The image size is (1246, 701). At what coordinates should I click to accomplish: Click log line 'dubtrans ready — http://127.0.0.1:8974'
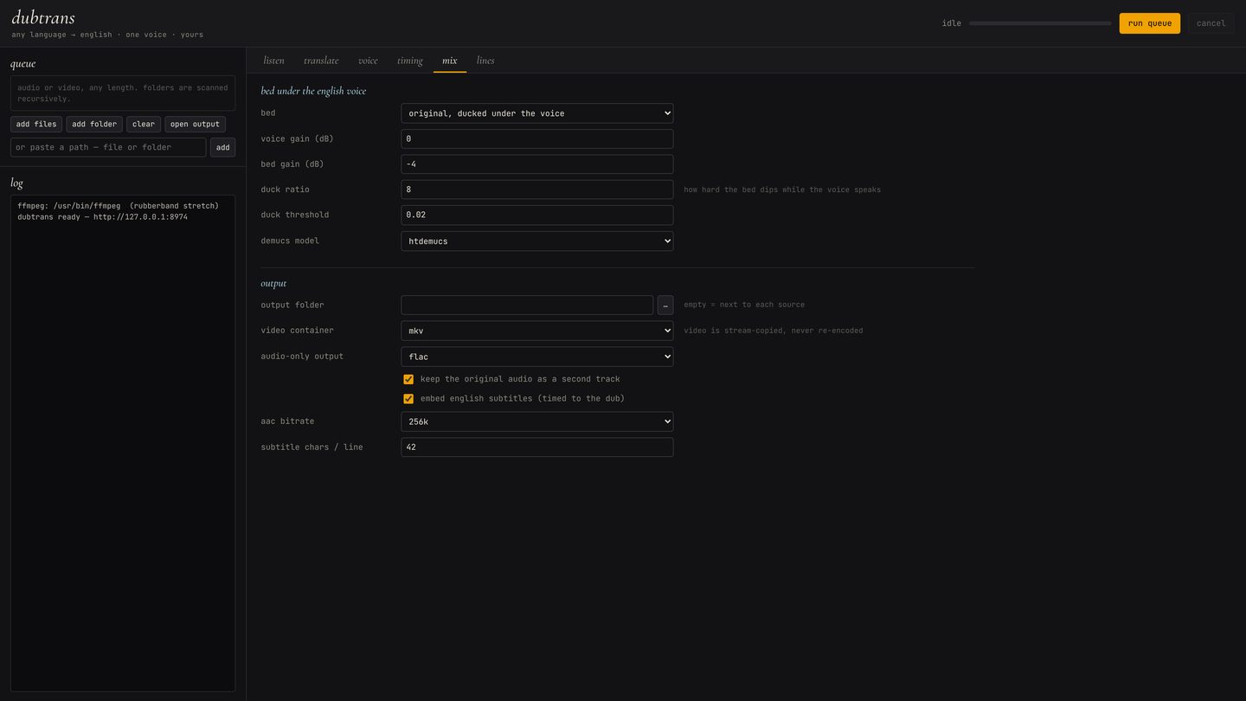click(x=102, y=217)
